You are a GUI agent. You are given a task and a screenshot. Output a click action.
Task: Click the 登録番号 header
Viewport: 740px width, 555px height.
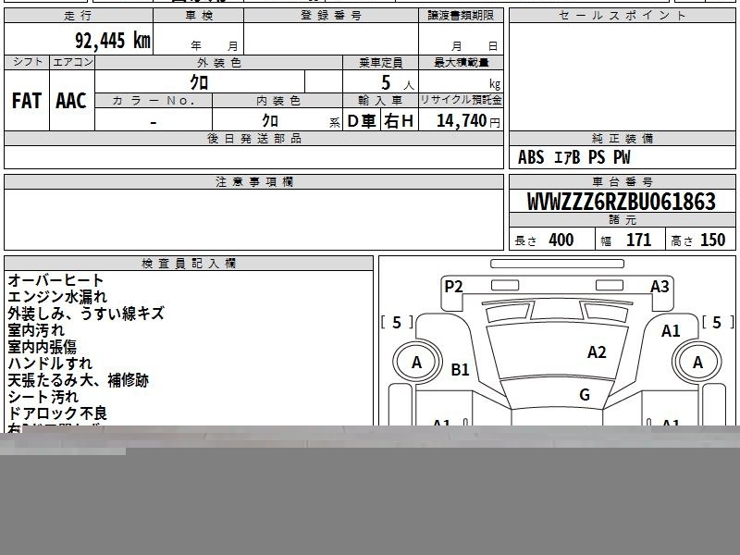click(x=331, y=16)
